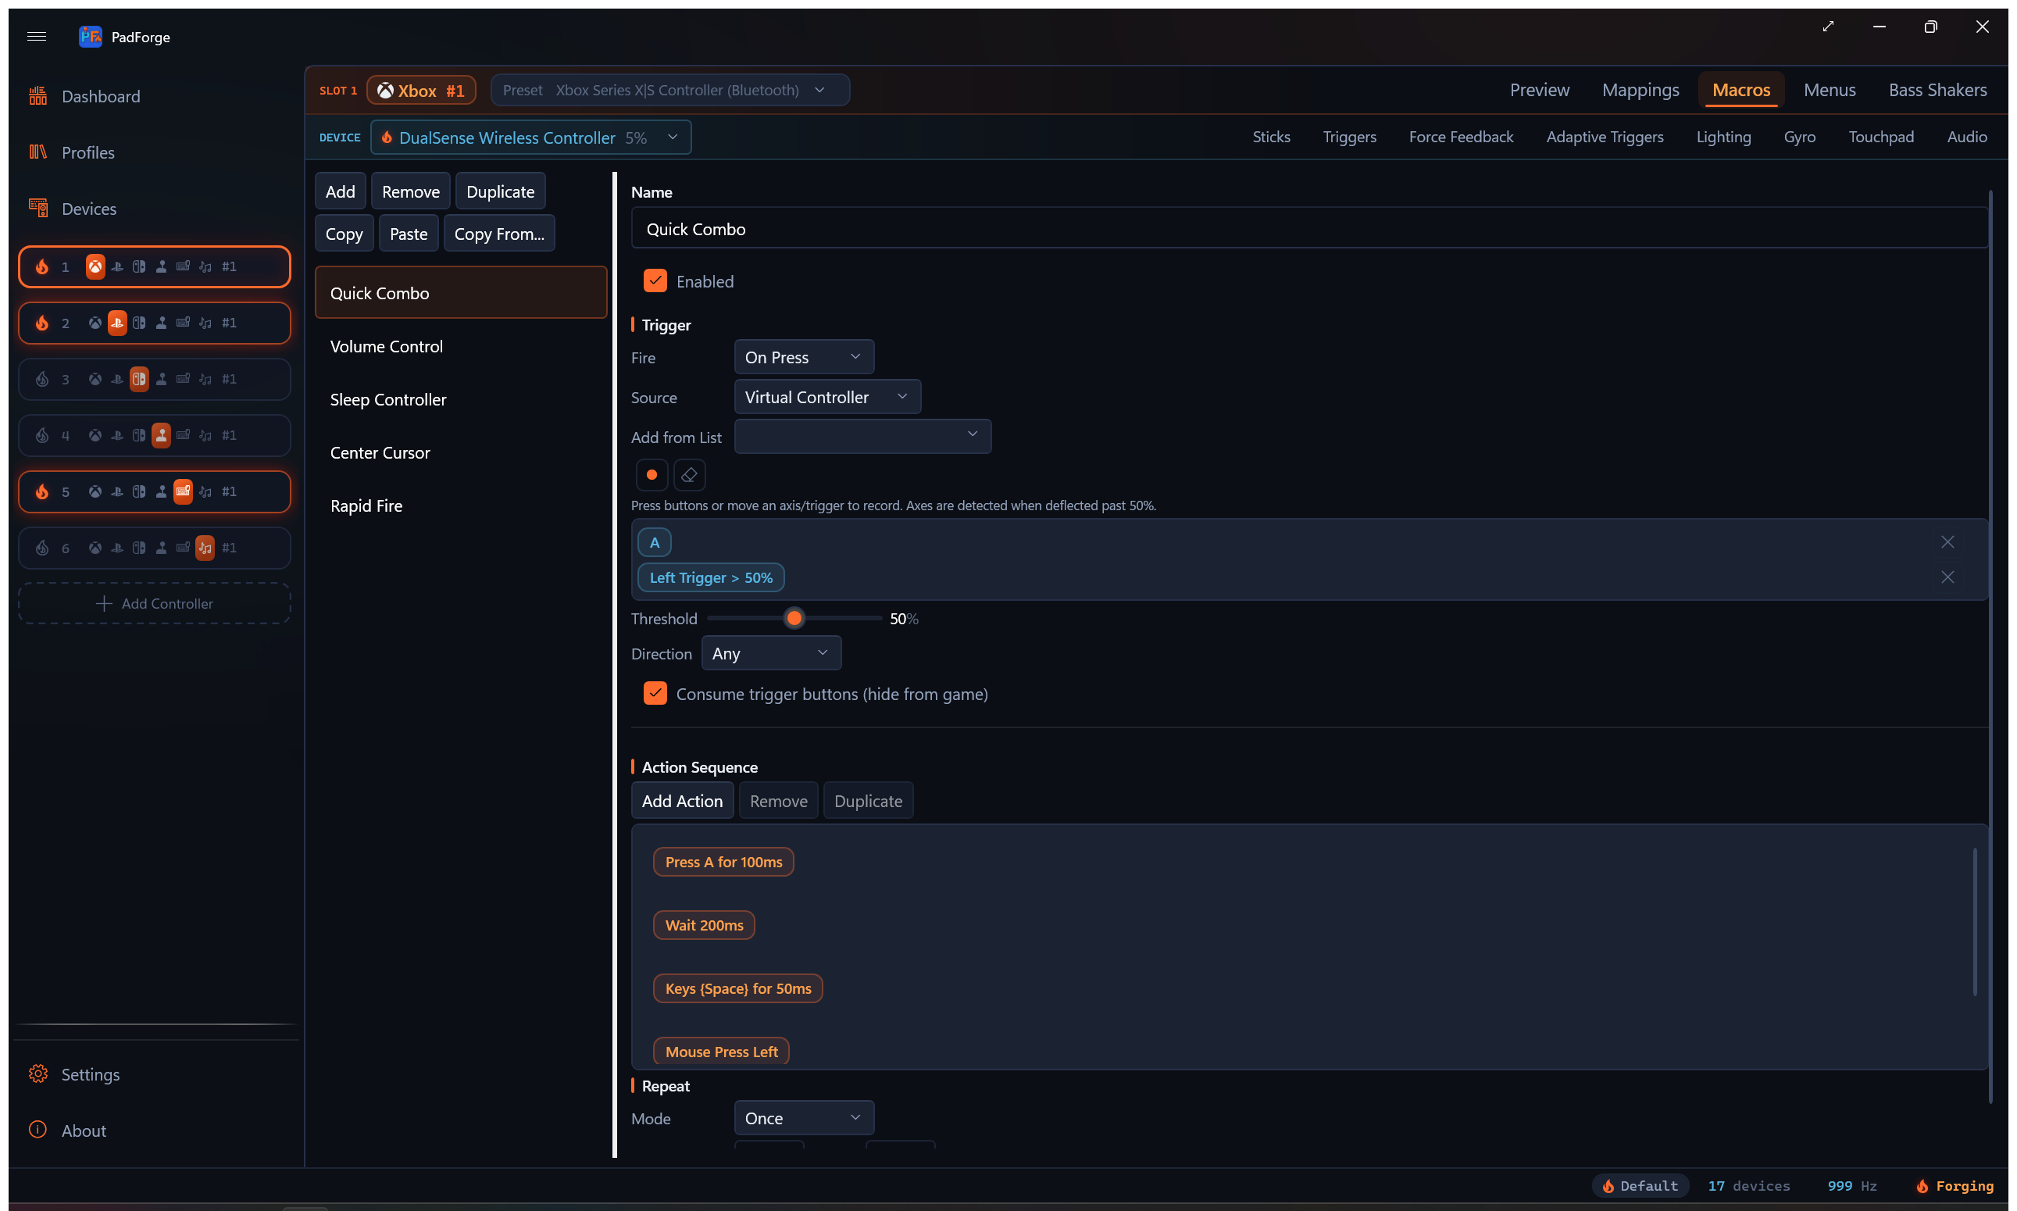
Task: Click the eraser clear-trigger button
Action: [x=690, y=475]
